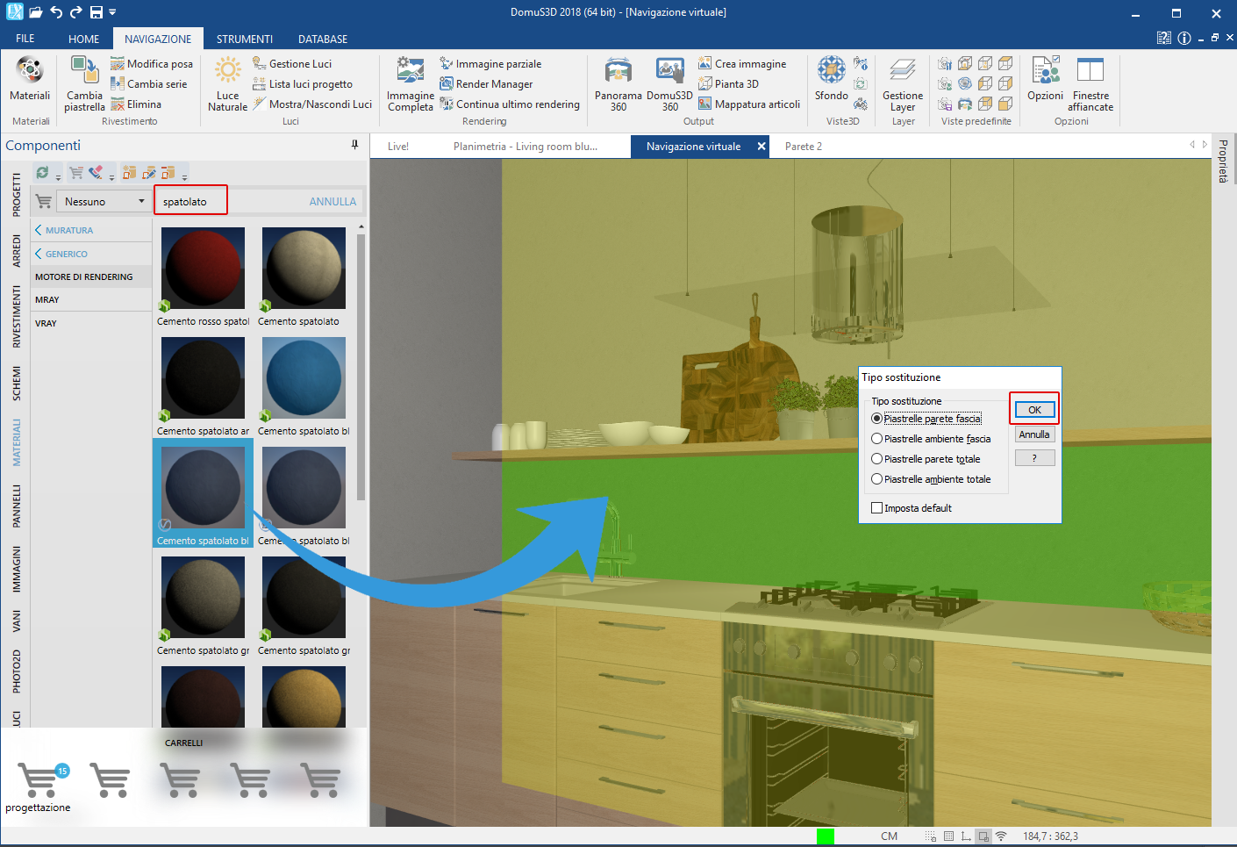The height and width of the screenshot is (847, 1237).
Task: Expand Proprietà side panel
Action: (x=1223, y=162)
